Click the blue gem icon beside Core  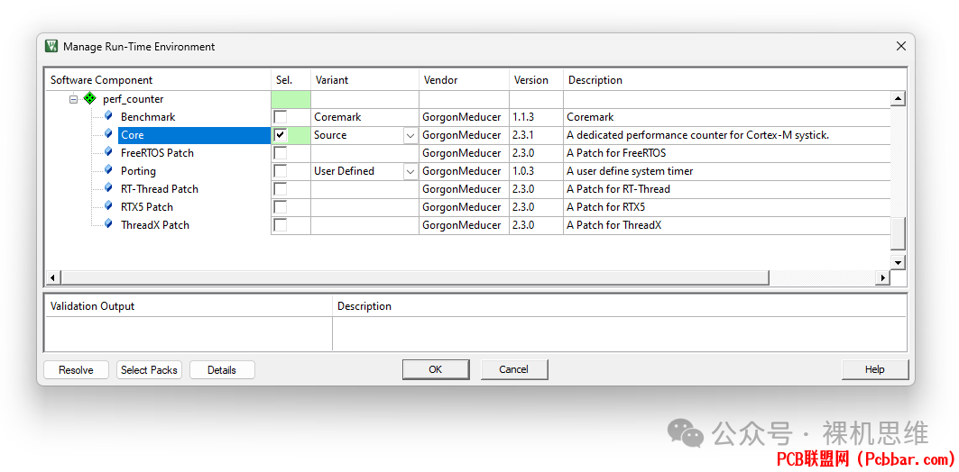[108, 134]
